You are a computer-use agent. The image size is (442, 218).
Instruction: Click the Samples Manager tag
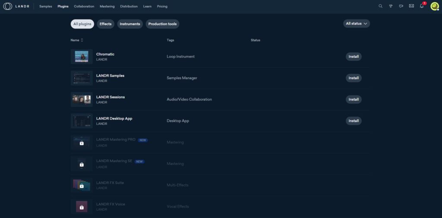[182, 78]
